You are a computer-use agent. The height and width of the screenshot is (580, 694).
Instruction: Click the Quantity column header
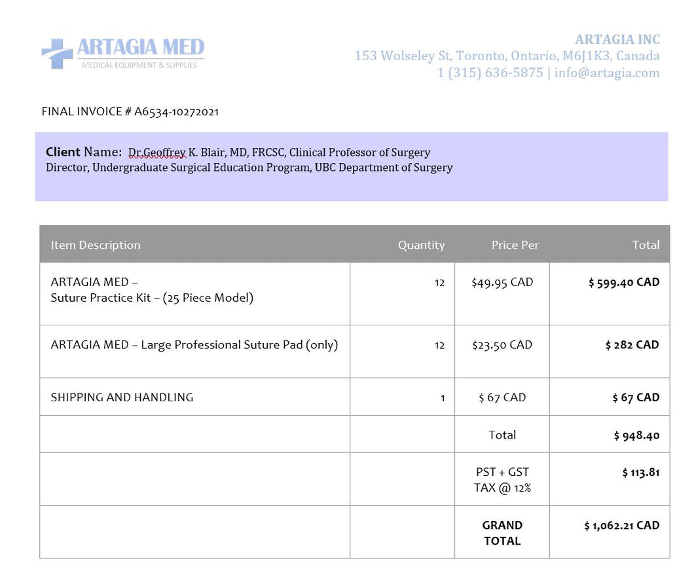click(422, 245)
